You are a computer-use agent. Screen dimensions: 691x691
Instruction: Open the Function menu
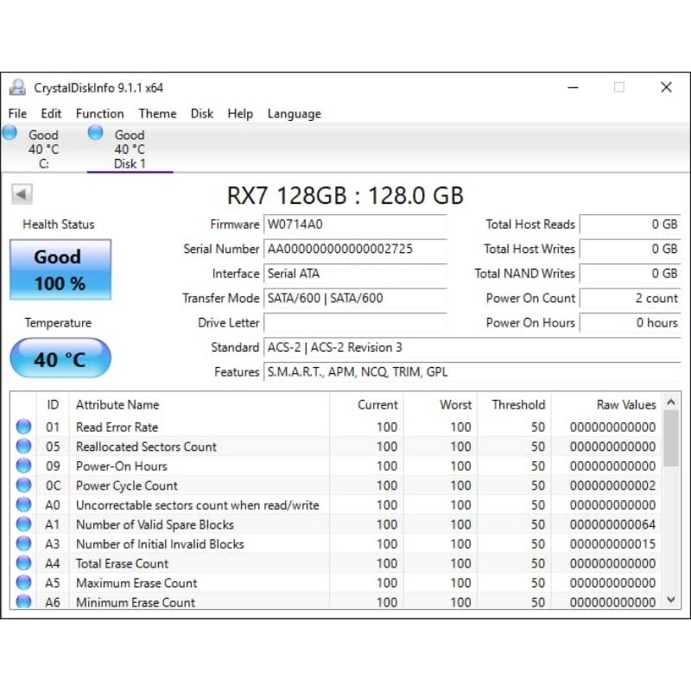pyautogui.click(x=99, y=113)
